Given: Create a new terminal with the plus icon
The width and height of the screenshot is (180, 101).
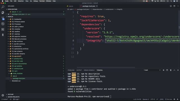Looking at the screenshot, I should coord(163,70).
